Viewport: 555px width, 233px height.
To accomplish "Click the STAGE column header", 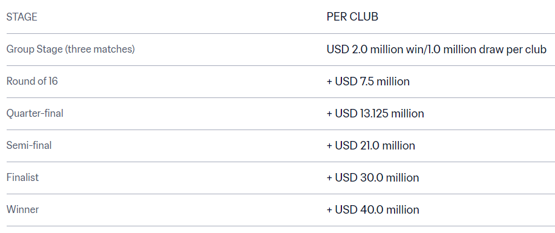I will click(22, 17).
